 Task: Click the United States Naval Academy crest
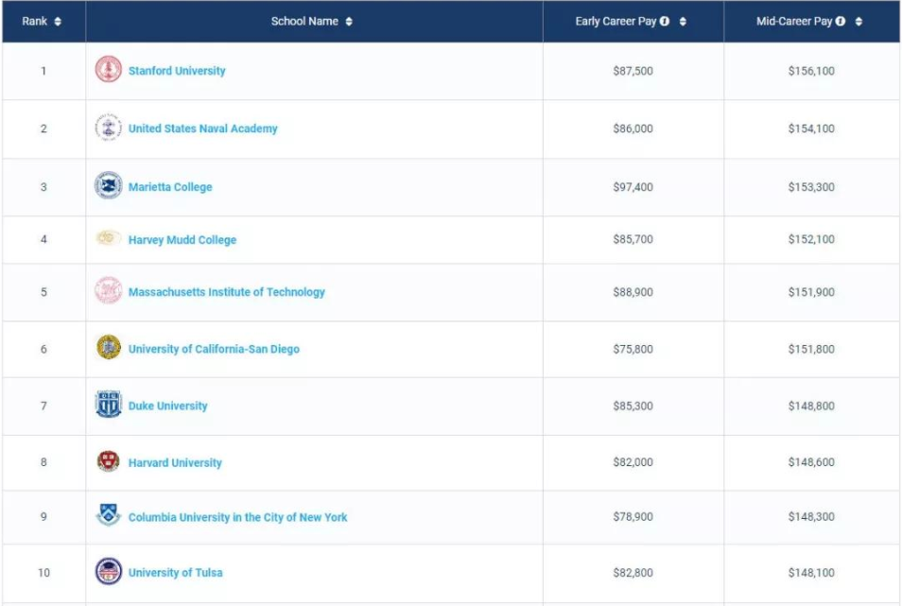(x=108, y=127)
